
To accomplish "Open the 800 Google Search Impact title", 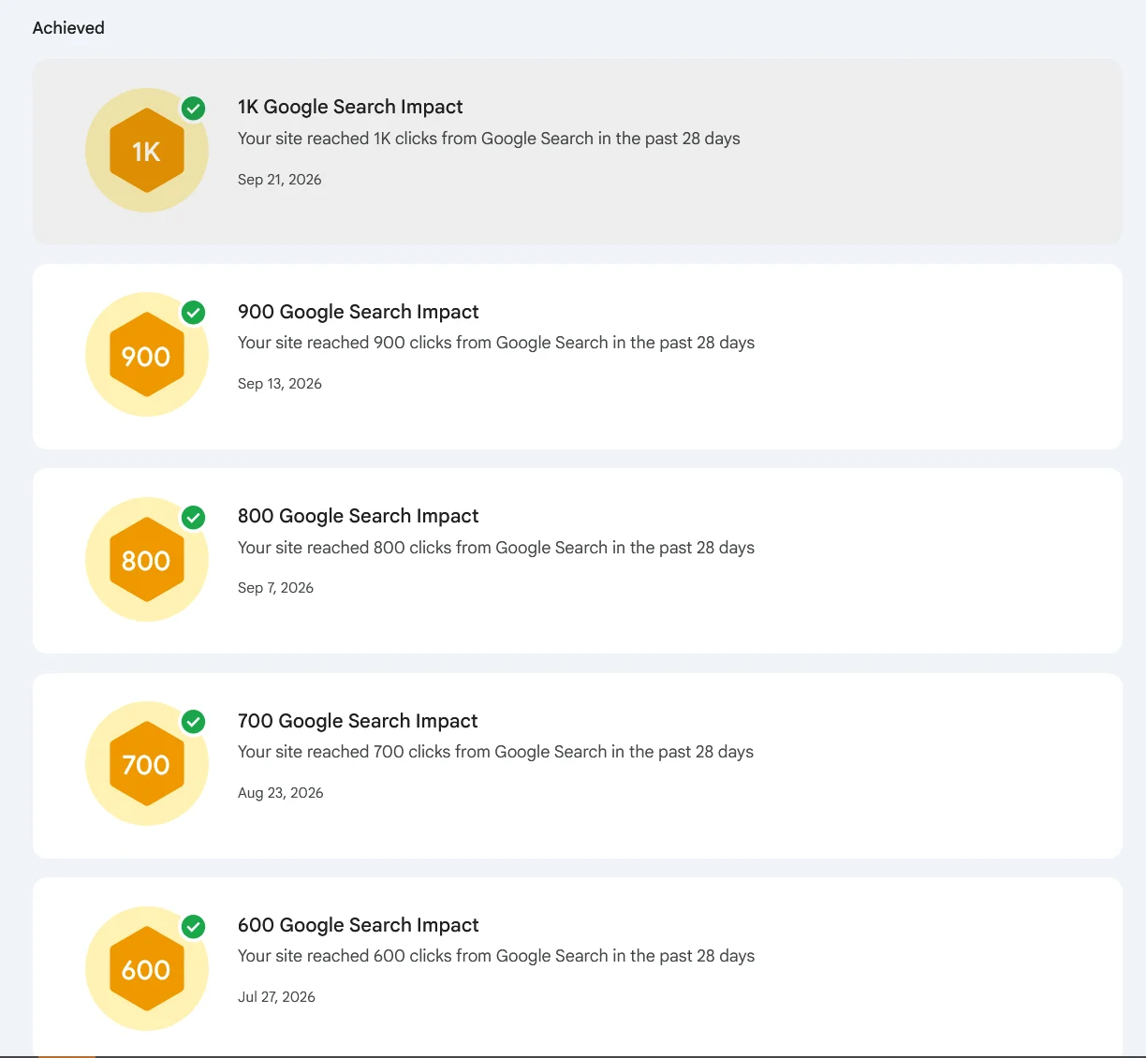I will click(x=359, y=516).
